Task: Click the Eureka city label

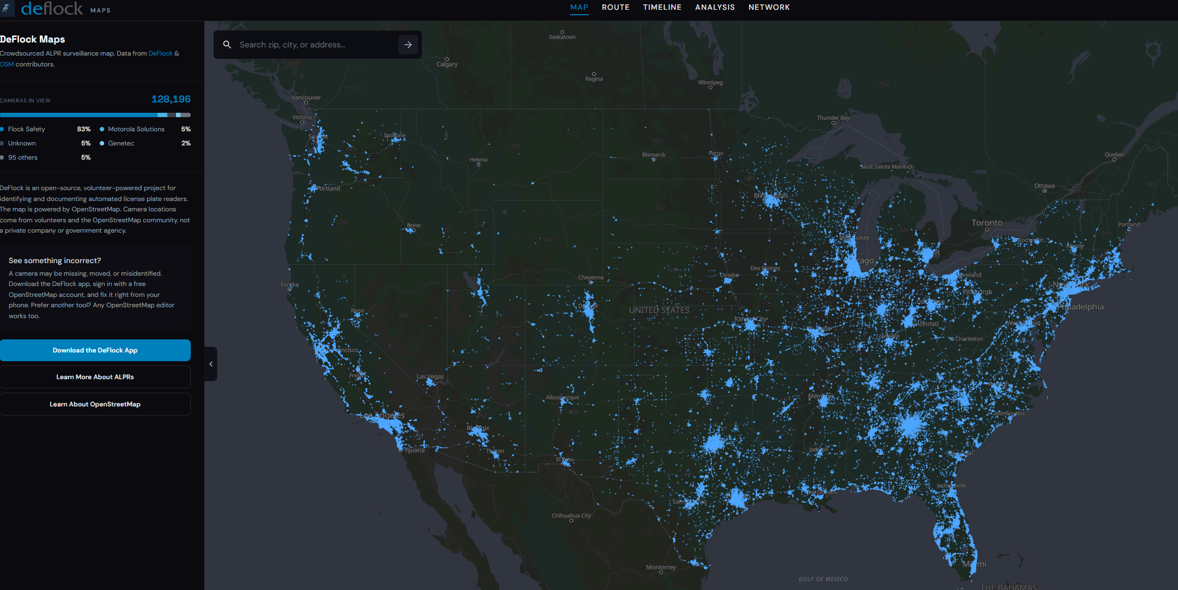Action: point(289,284)
